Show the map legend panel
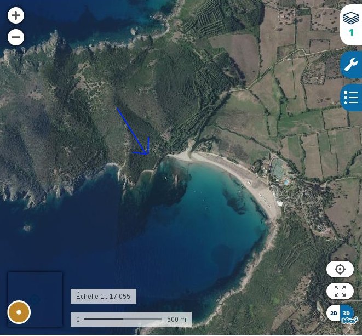 pyautogui.click(x=351, y=97)
